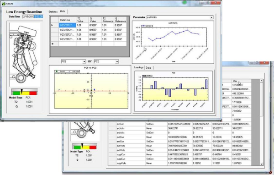Click scroll down arrow in back window table

click(261, 164)
